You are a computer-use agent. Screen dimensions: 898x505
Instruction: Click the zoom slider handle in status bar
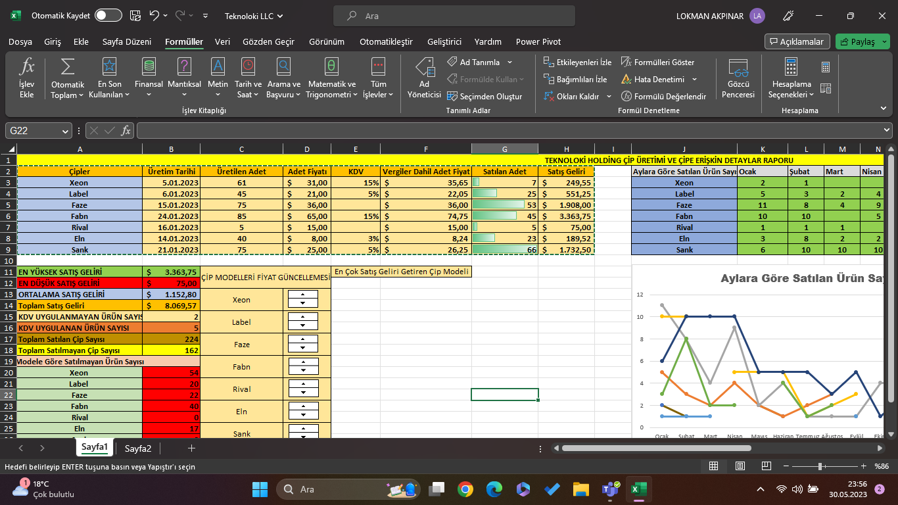tap(820, 466)
